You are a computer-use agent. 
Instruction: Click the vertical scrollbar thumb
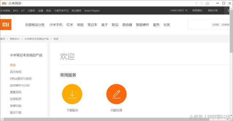tap(231, 31)
